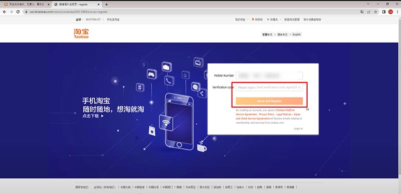This screenshot has width=401, height=194.
Task: Open Chrome three-dot menu
Action: tap(397, 11)
